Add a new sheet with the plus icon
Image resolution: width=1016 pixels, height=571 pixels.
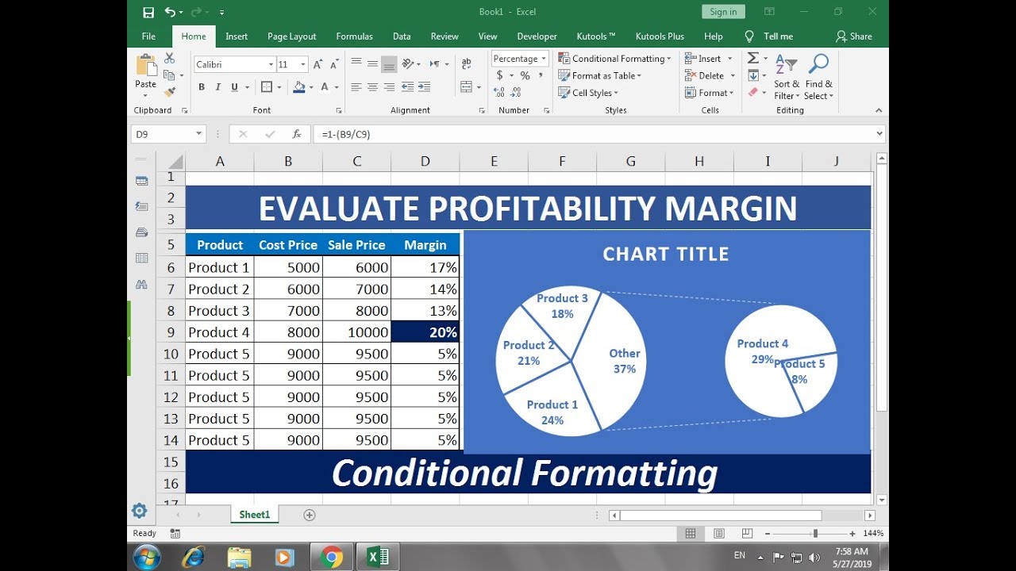tap(310, 515)
